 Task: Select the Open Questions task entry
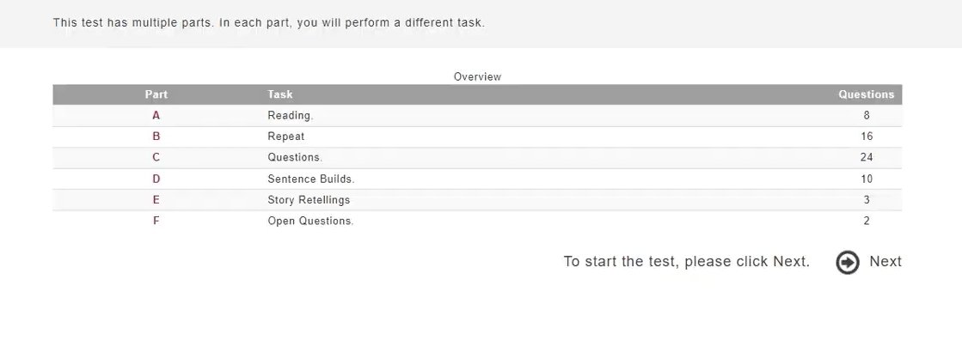click(x=310, y=221)
